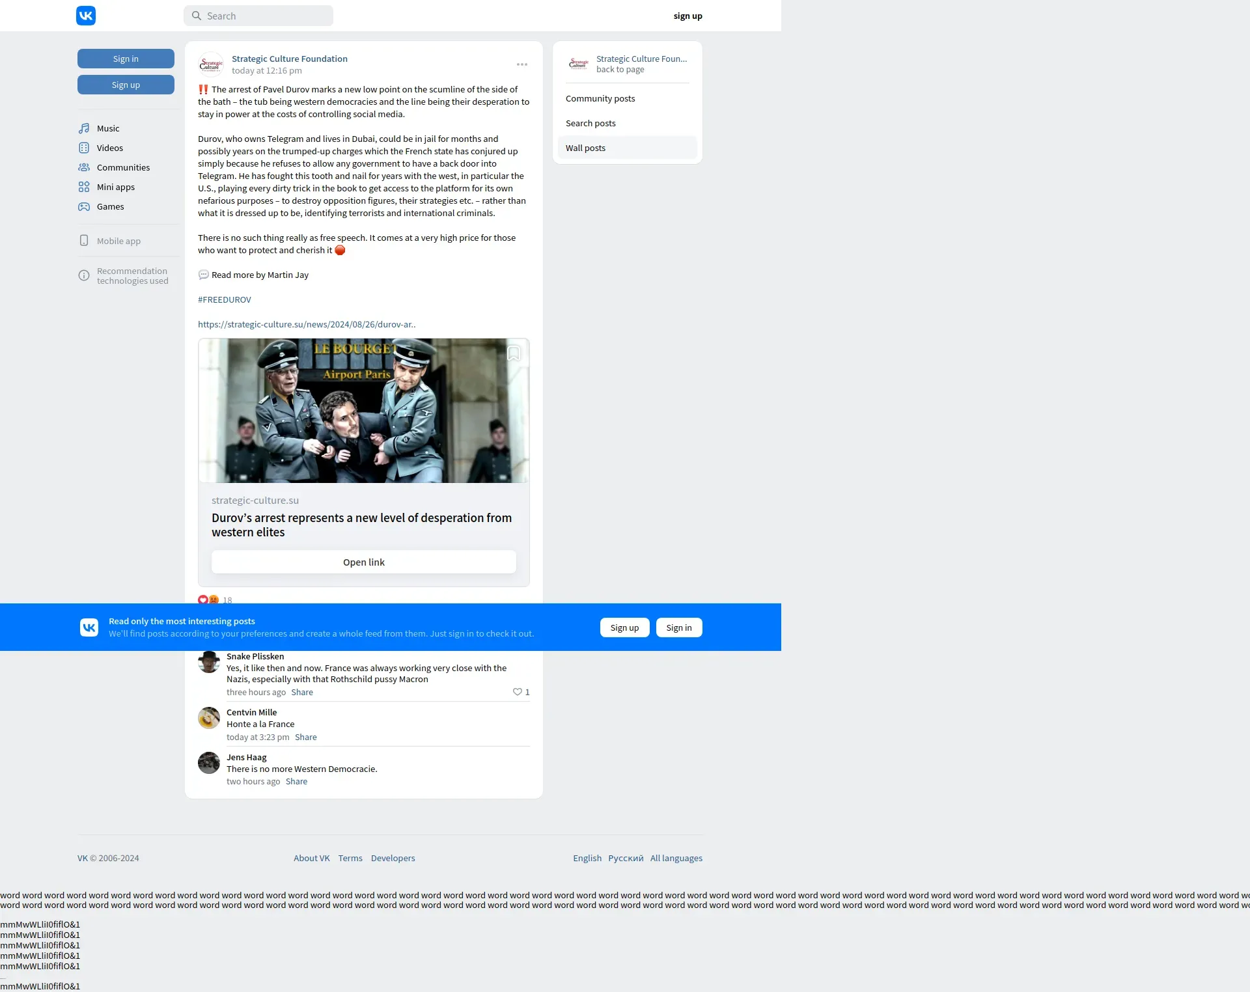Open Communities via people icon

[x=84, y=167]
